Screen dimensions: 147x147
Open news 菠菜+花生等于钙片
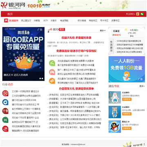pos(80,127)
